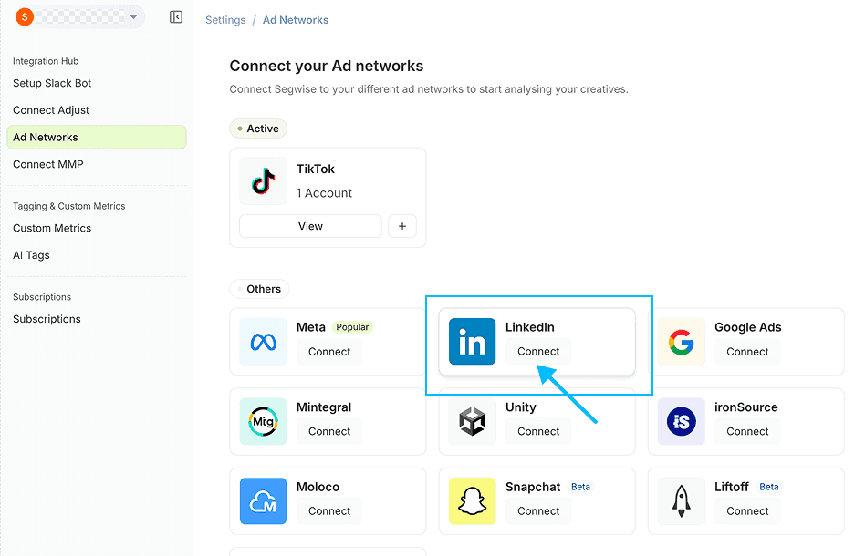Click the Active status badge

click(258, 129)
